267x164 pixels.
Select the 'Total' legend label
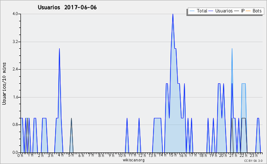click(202, 11)
